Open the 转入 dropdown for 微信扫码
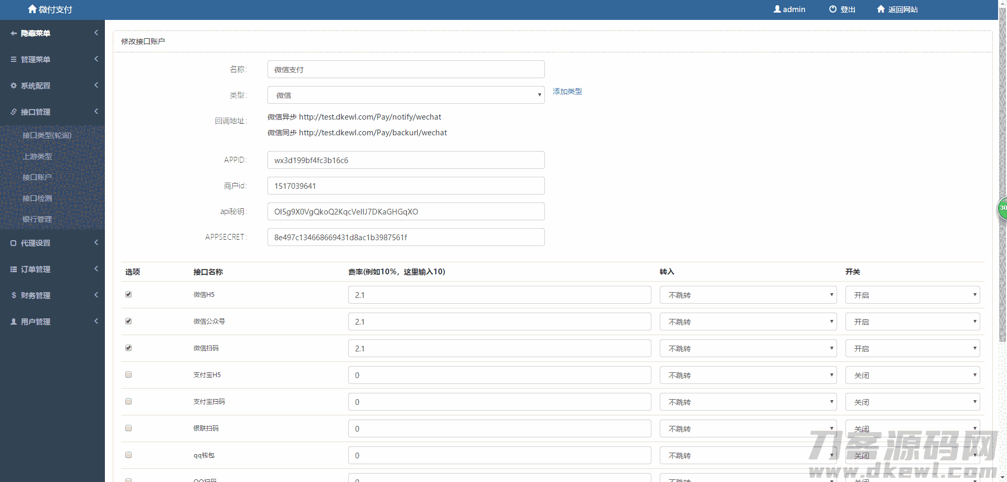 point(747,348)
